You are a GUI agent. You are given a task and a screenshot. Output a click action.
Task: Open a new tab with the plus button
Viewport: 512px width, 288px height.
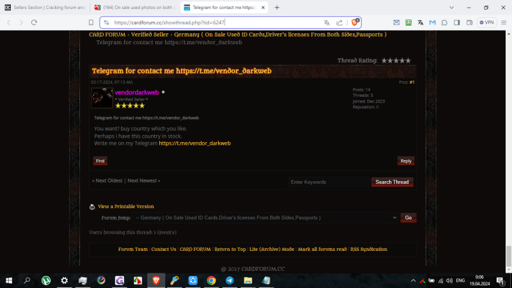[276, 7]
